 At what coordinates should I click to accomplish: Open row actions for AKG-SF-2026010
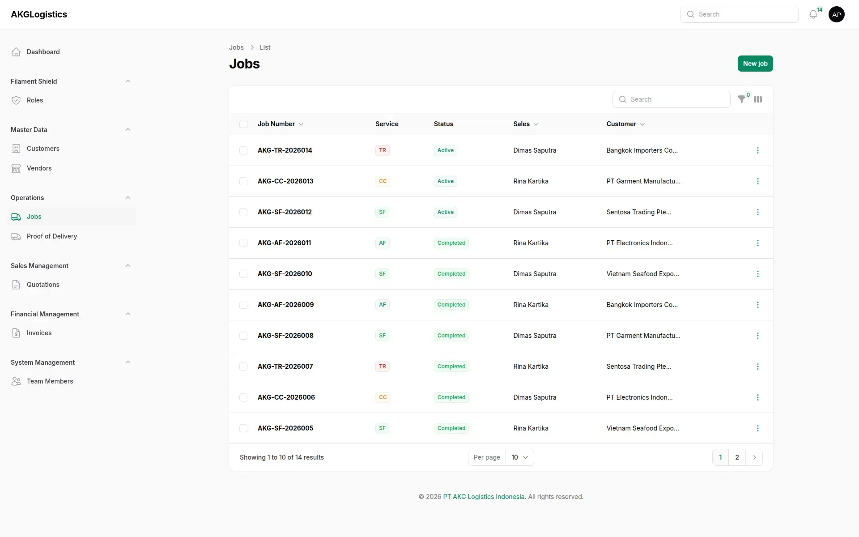tap(757, 274)
